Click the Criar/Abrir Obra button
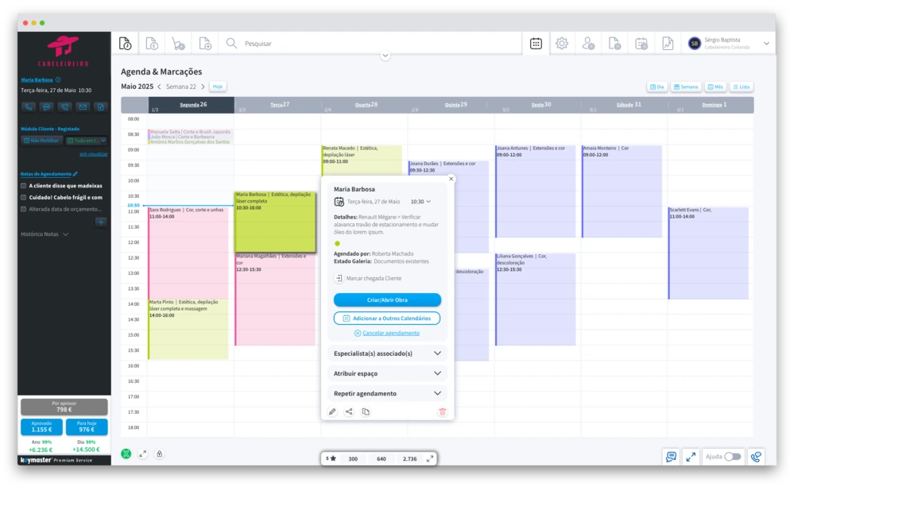The height and width of the screenshot is (525, 906). (387, 300)
